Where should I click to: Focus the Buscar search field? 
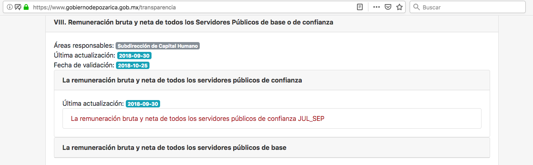point(470,7)
